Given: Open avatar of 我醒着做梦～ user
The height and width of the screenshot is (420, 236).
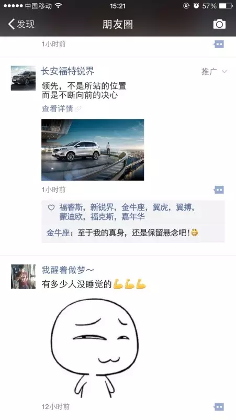Looking at the screenshot, I should click(23, 277).
